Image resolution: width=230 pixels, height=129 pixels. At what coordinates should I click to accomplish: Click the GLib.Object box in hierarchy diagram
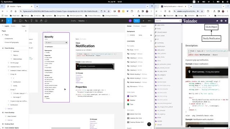[211, 27]
